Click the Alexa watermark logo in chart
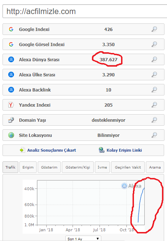Screen dimensions: 167x241 pos(131,186)
